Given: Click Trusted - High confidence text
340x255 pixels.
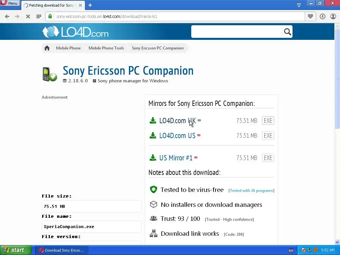Looking at the screenshot, I should (229, 219).
